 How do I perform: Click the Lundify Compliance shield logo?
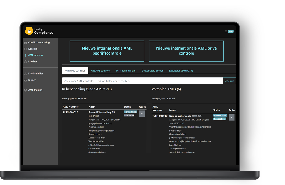point(29,31)
